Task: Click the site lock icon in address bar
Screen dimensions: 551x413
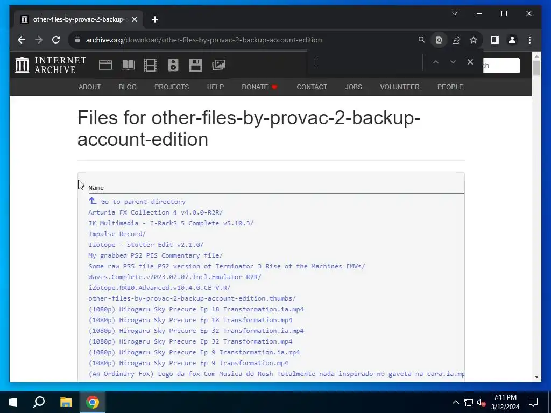Action: pos(77,40)
